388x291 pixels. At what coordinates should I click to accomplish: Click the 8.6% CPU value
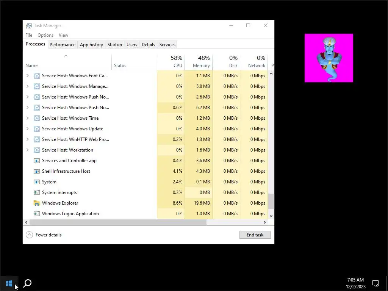(177, 203)
